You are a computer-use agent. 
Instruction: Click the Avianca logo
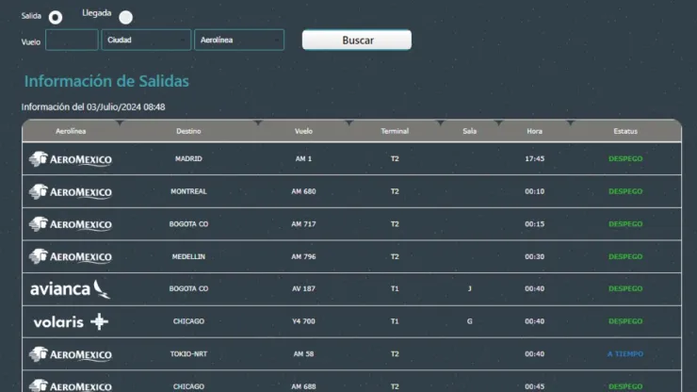[x=71, y=289]
